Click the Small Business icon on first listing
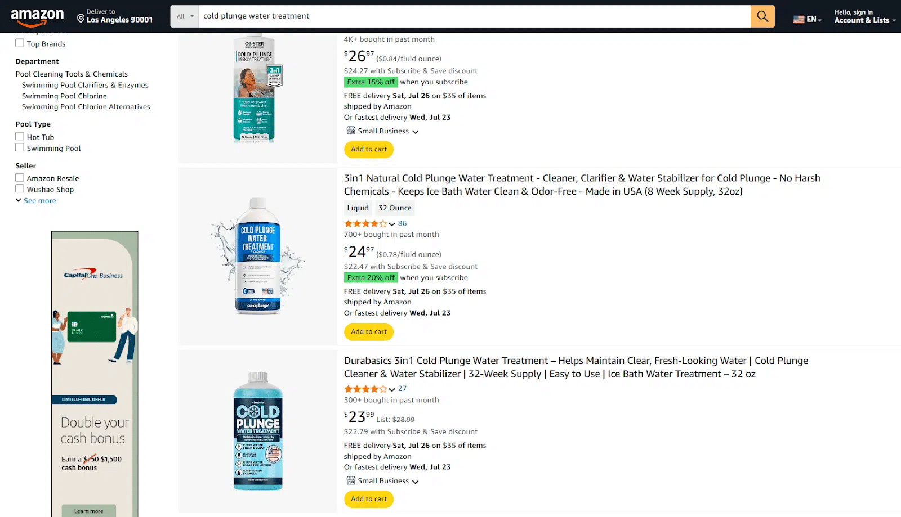 351,131
